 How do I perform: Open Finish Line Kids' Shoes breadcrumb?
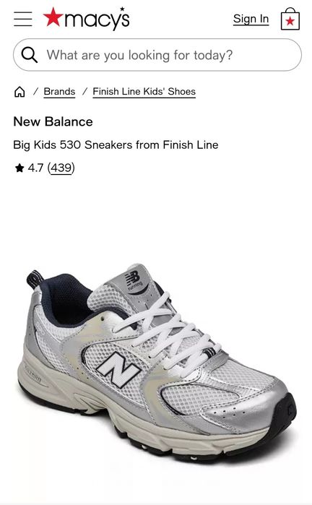[144, 92]
